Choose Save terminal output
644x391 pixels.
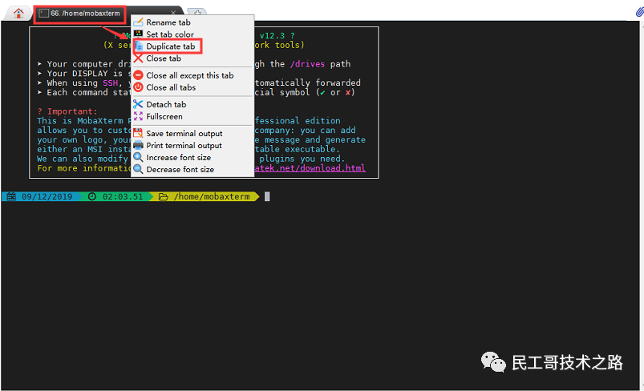click(x=192, y=133)
